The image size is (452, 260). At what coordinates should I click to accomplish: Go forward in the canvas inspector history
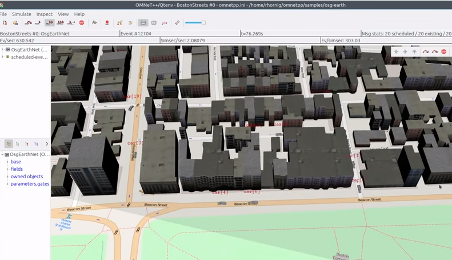point(405,51)
